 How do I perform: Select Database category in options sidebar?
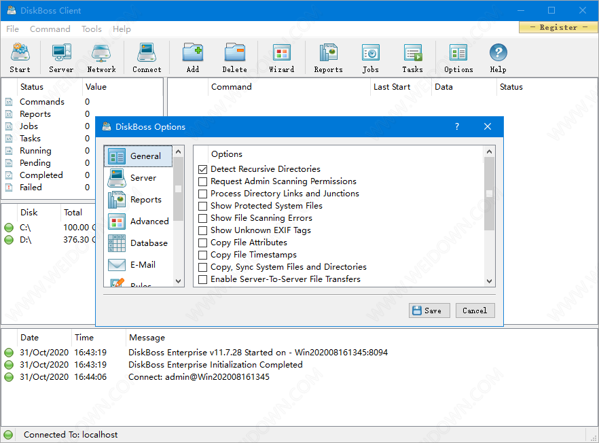tap(139, 243)
